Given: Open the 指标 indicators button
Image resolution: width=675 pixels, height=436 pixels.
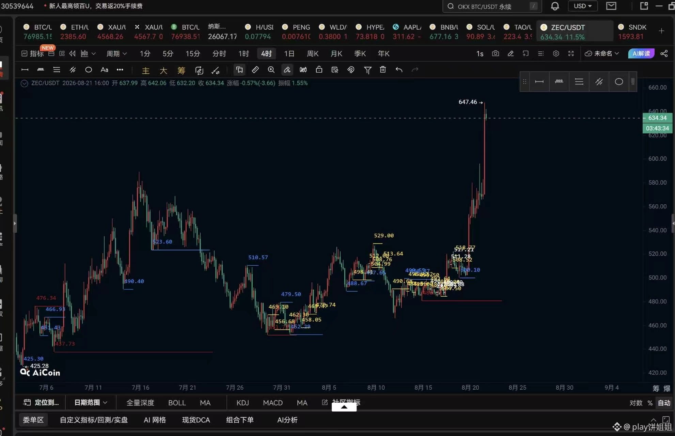Looking at the screenshot, I should [33, 53].
